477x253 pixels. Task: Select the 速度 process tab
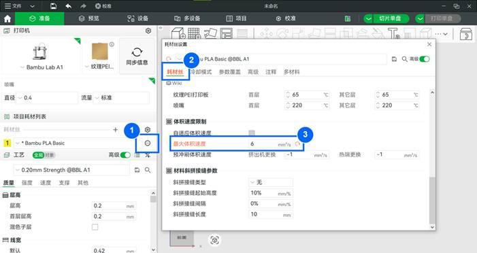click(46, 183)
